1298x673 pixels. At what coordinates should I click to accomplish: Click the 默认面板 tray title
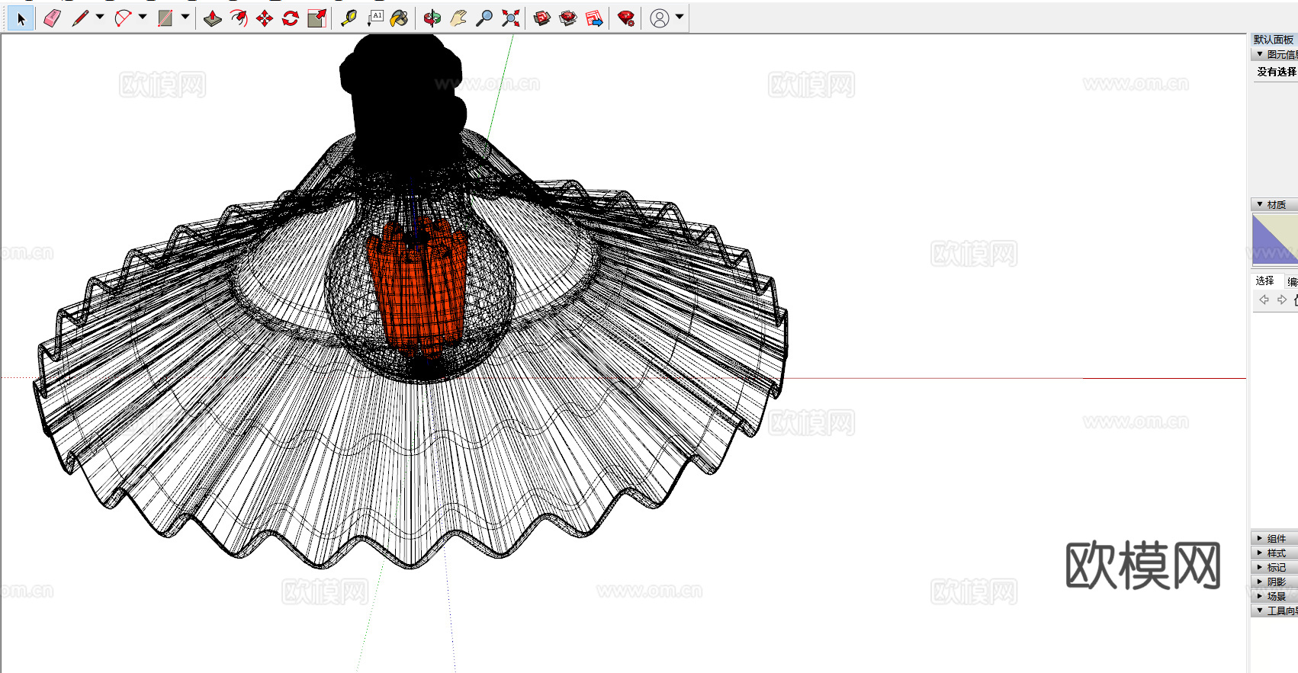point(1274,40)
